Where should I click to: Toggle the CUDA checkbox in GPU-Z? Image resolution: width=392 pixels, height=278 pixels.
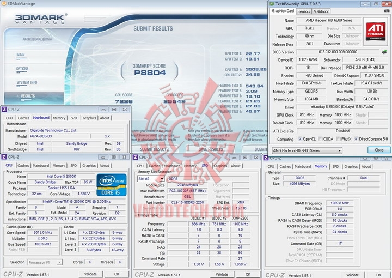[320, 139]
